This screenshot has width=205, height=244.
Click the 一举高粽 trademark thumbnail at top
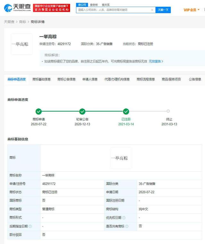tap(22, 44)
